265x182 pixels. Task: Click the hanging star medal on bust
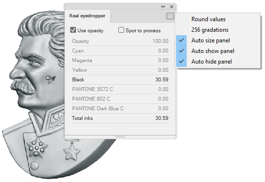coord(72,152)
